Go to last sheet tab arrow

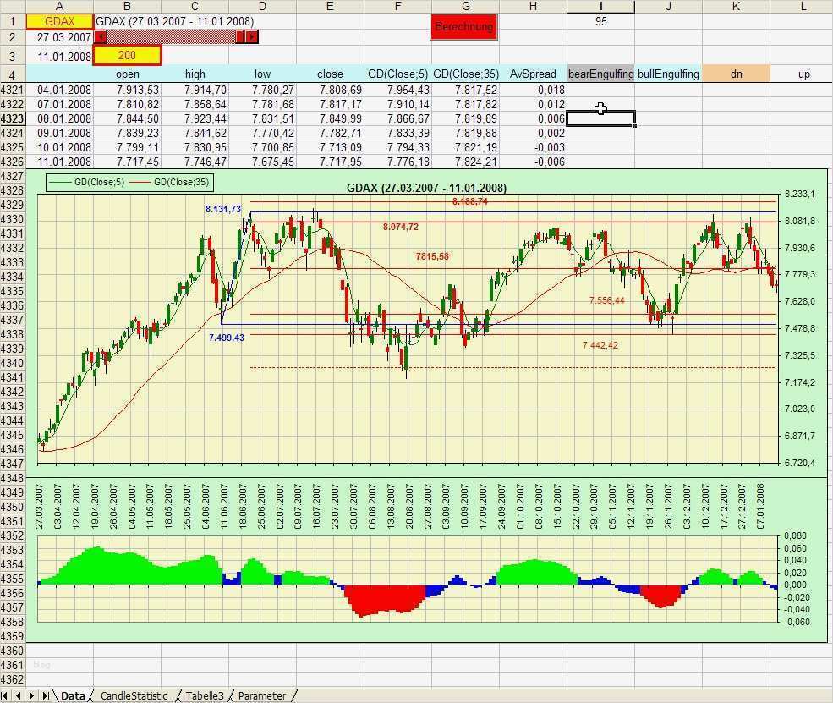pos(46,695)
